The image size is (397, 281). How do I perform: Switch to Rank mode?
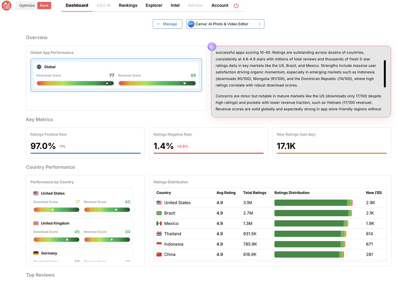(x=44, y=5)
